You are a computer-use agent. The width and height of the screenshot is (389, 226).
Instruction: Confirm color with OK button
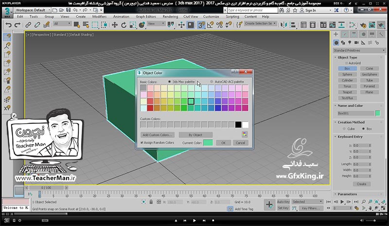(223, 143)
